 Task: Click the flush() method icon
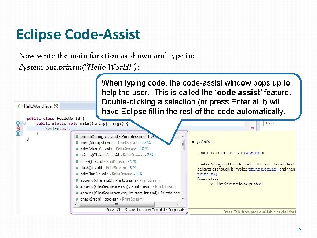coord(77,168)
